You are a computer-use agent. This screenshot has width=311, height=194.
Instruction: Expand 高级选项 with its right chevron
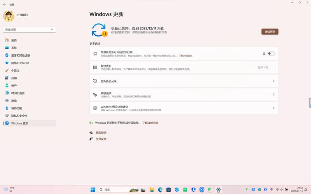click(273, 94)
